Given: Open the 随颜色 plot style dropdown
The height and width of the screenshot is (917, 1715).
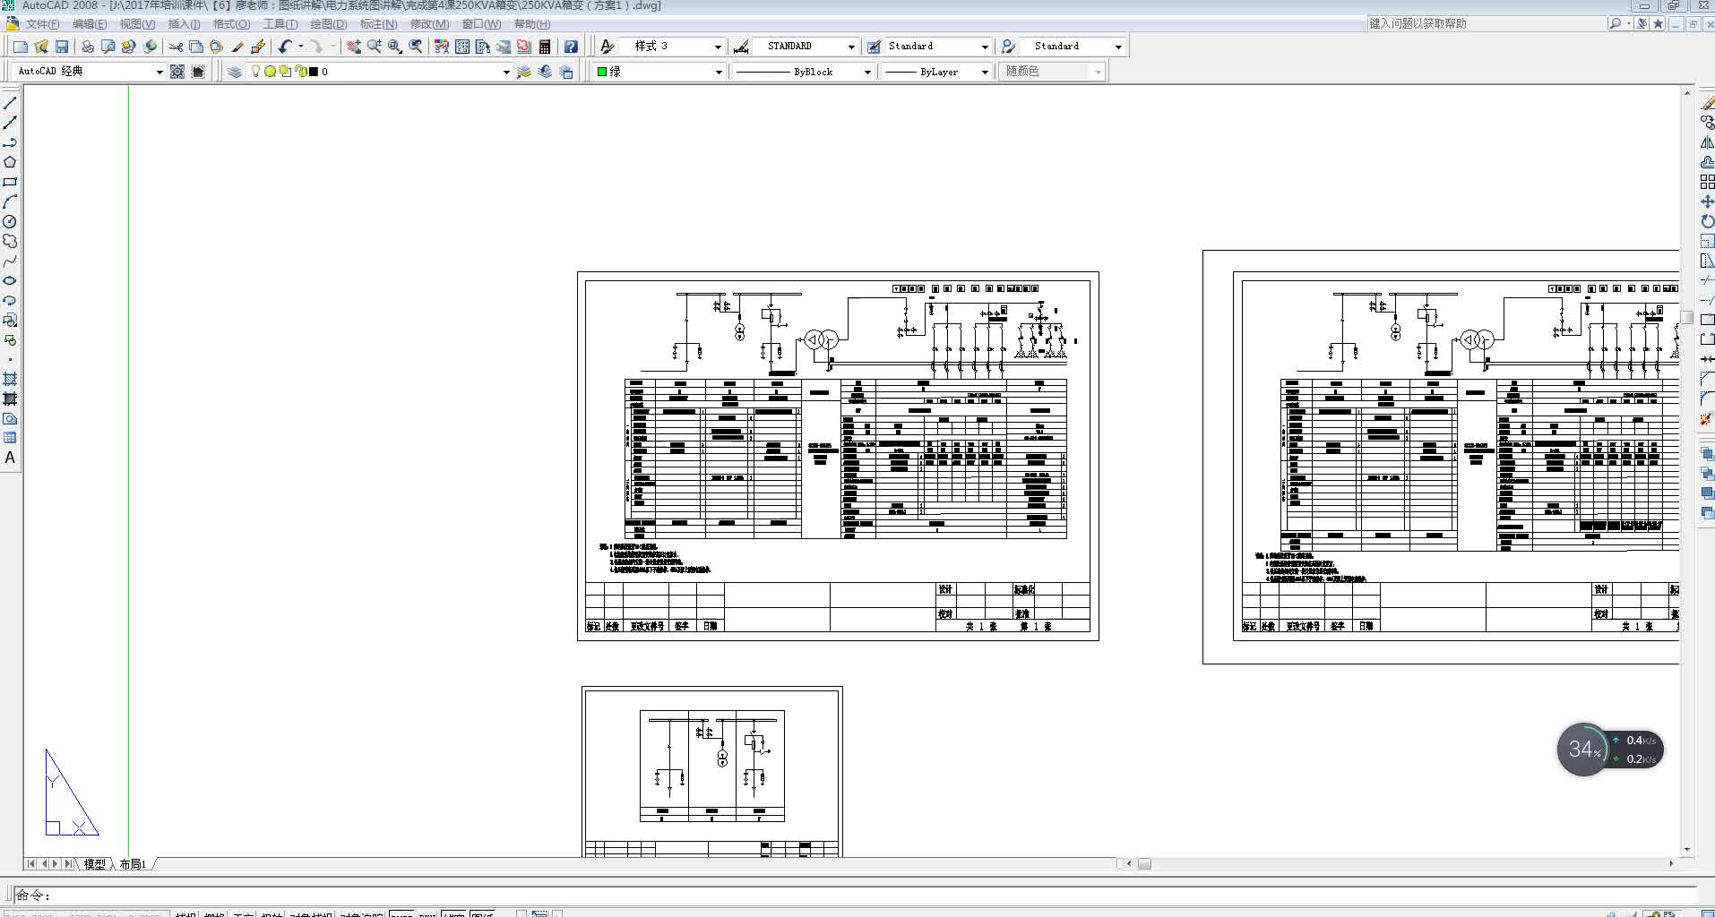Looking at the screenshot, I should pos(1051,72).
